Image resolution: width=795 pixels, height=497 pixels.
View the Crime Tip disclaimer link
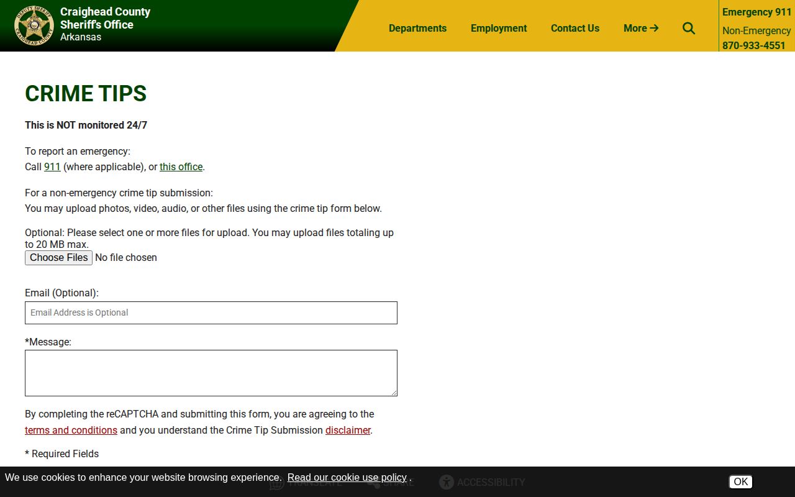348,430
